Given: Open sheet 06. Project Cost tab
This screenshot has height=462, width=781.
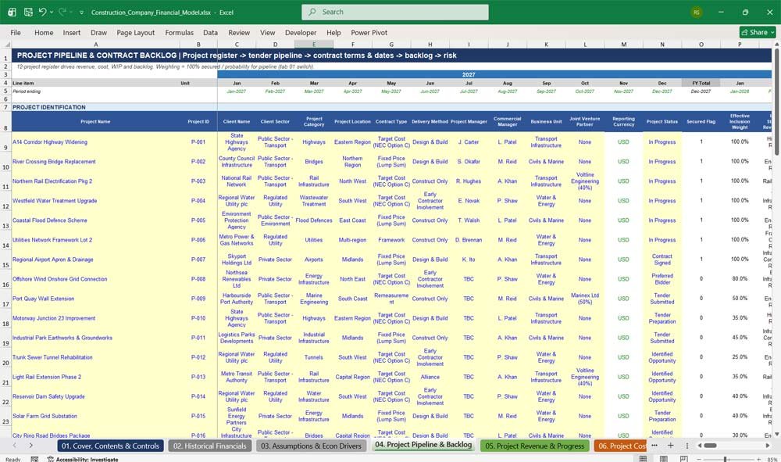Looking at the screenshot, I should 621,446.
